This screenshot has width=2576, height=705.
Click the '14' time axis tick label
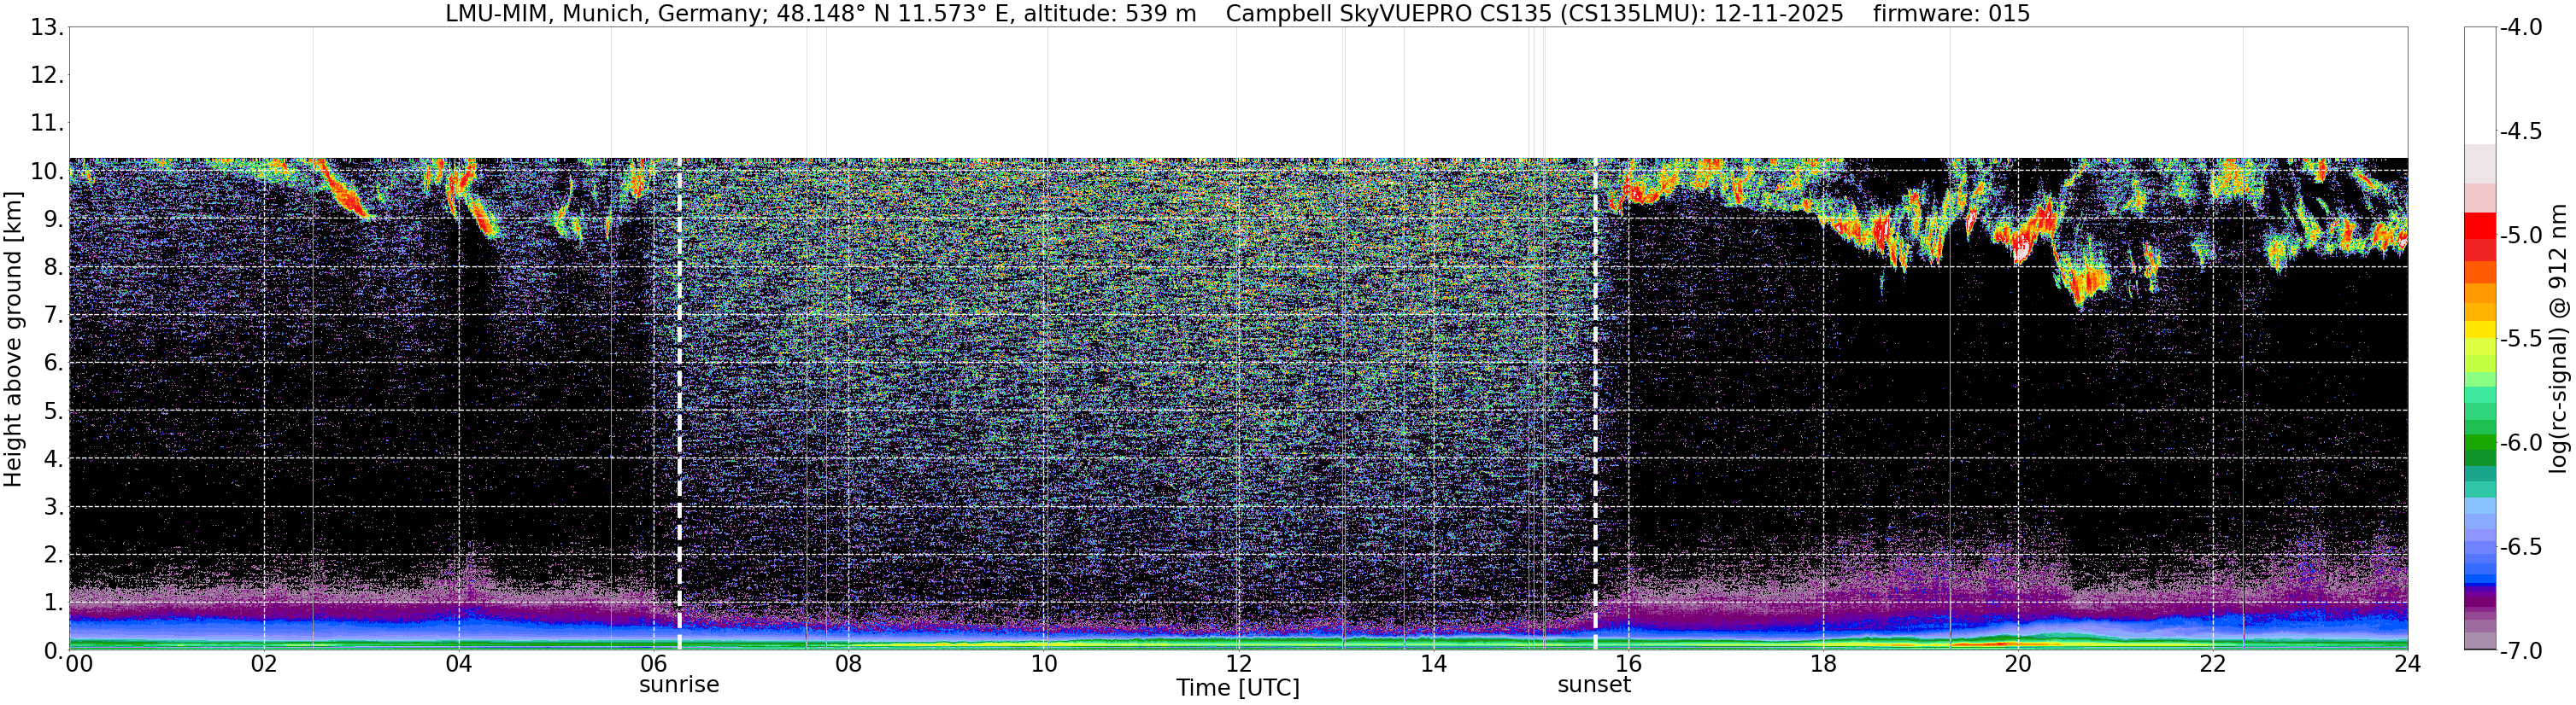click(1433, 664)
